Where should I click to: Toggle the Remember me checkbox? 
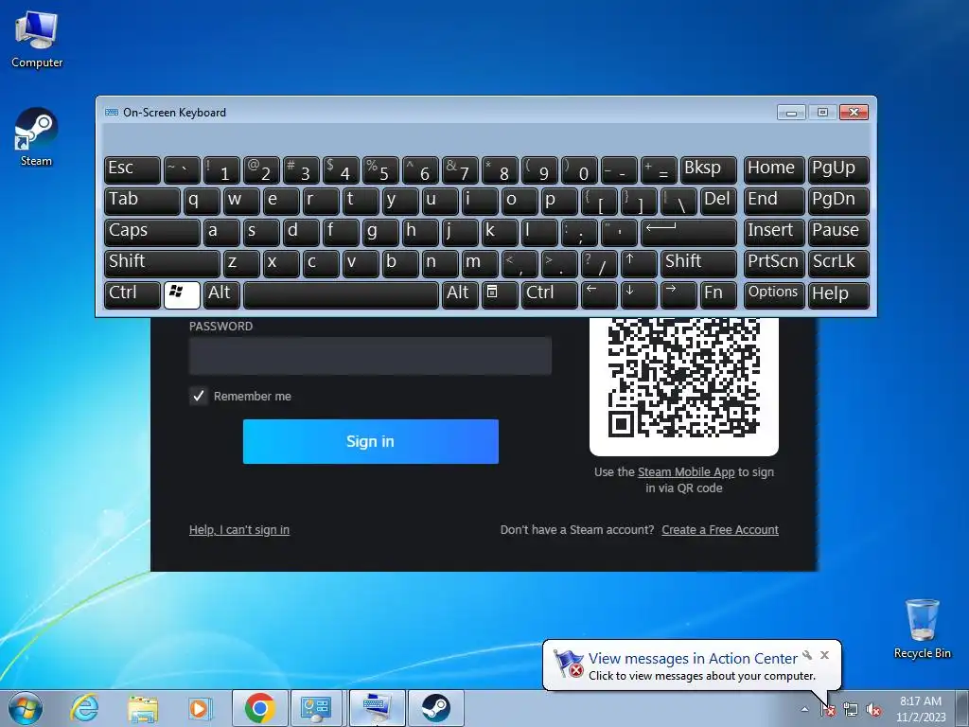pyautogui.click(x=199, y=396)
